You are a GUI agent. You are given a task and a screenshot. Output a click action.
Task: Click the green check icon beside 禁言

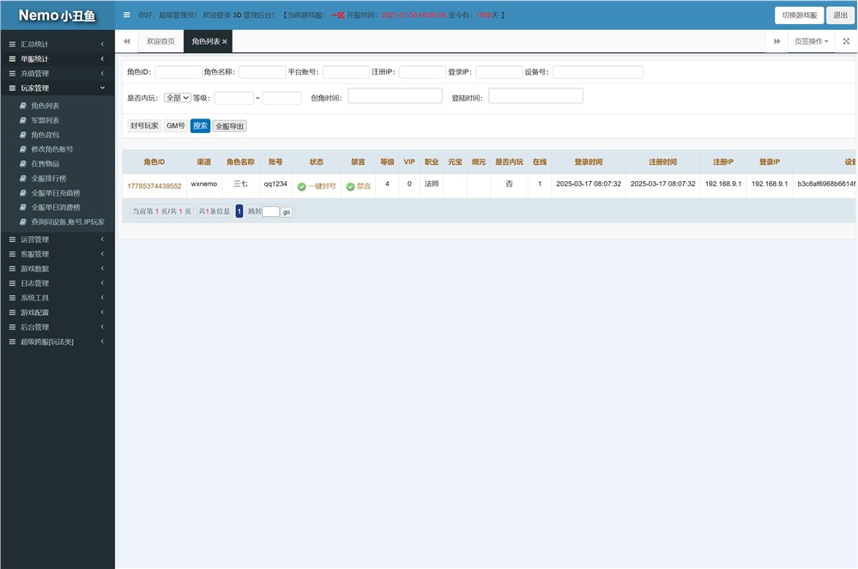(x=350, y=186)
